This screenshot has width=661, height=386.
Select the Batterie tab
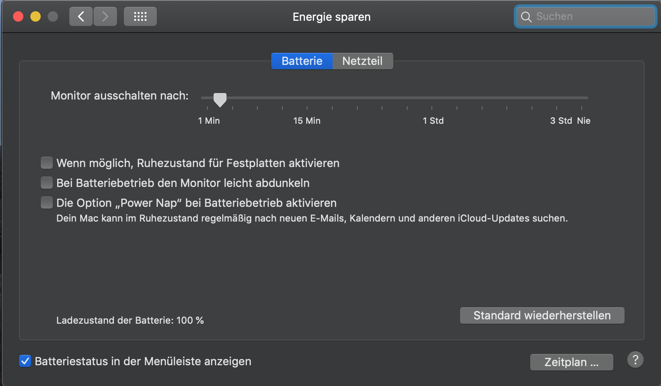[x=302, y=61]
